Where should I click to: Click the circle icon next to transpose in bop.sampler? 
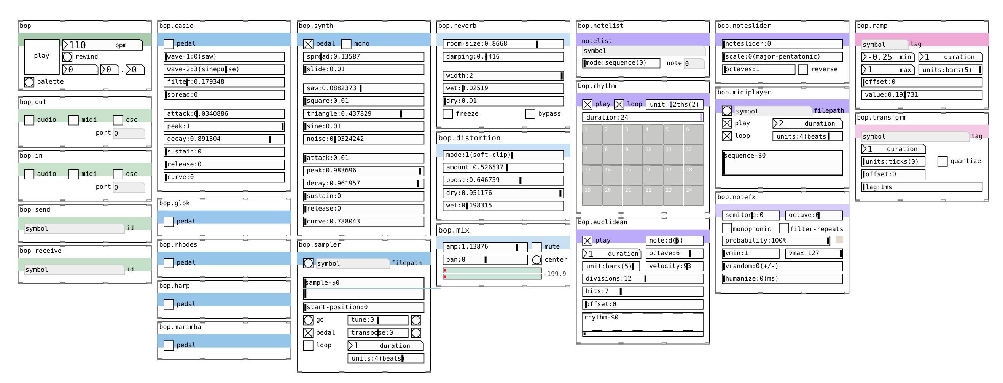416,333
